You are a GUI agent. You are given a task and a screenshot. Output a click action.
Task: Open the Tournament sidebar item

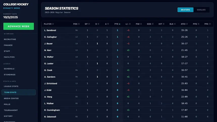coord(11,110)
